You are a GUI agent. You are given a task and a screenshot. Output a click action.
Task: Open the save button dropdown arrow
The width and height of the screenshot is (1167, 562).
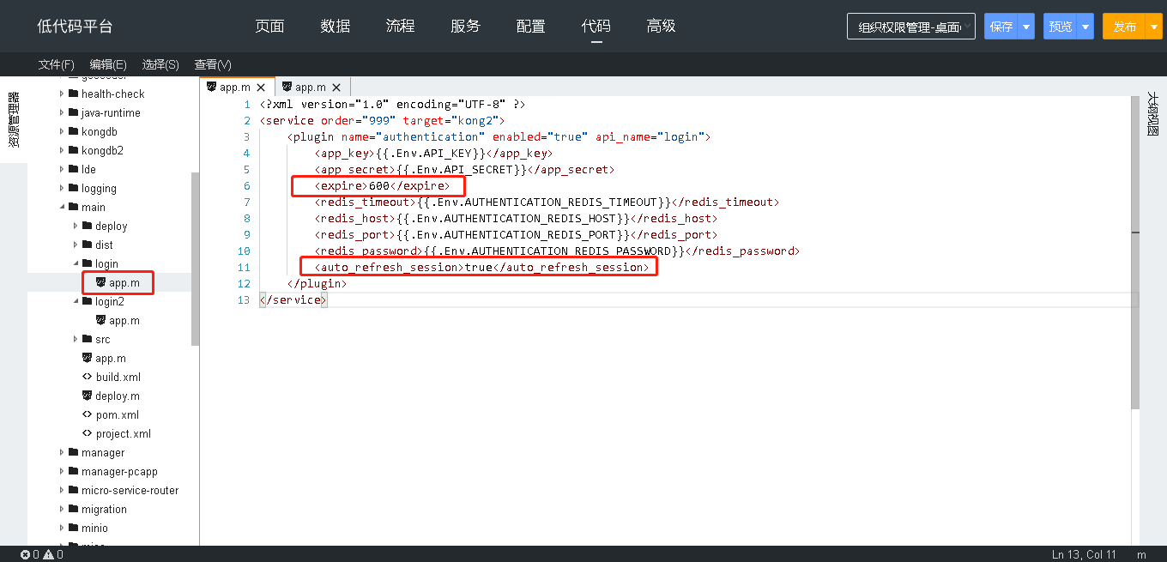click(x=1026, y=27)
